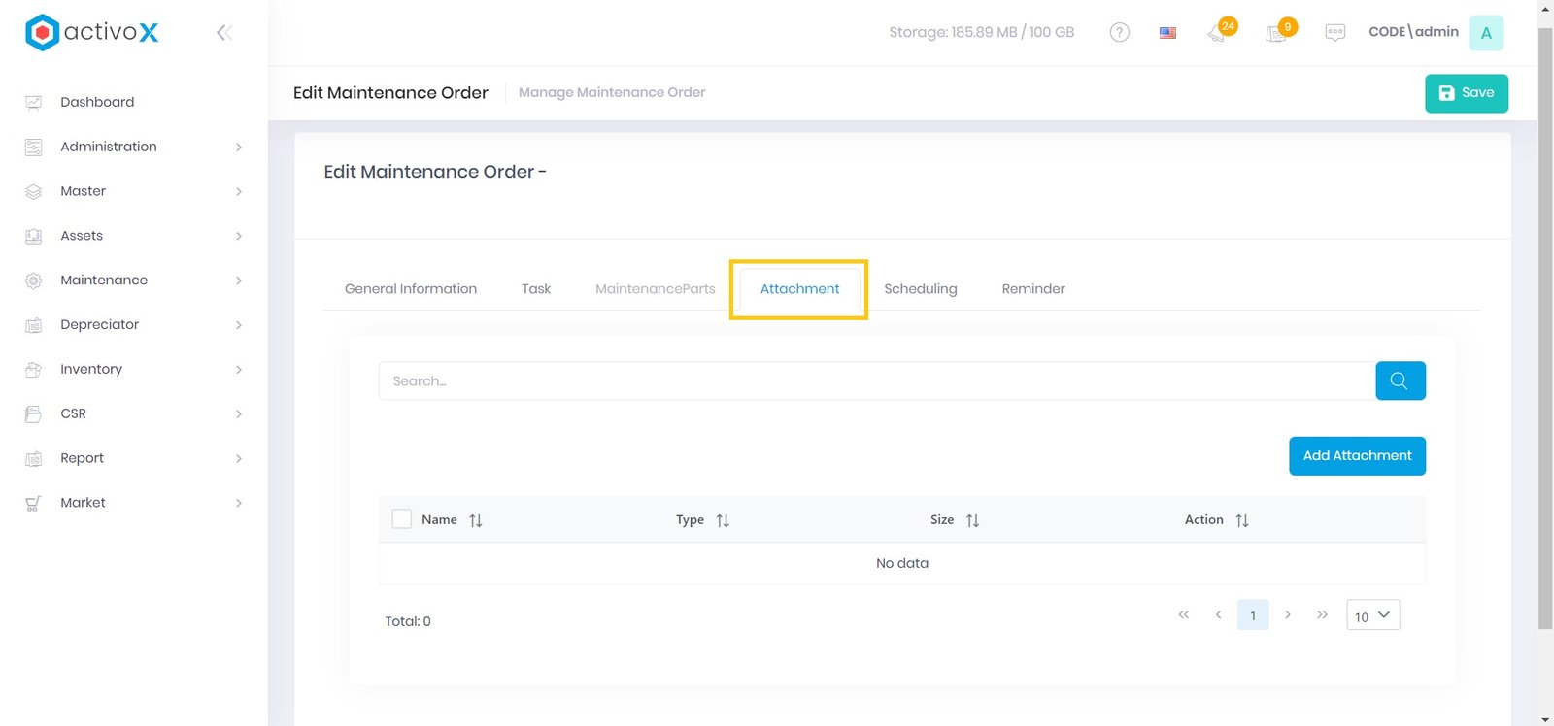1554x726 pixels.
Task: Expand the Maintenance sidebar menu
Action: [x=133, y=280]
